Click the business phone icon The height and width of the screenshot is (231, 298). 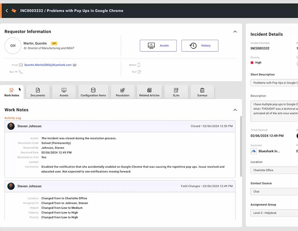(x=21, y=72)
